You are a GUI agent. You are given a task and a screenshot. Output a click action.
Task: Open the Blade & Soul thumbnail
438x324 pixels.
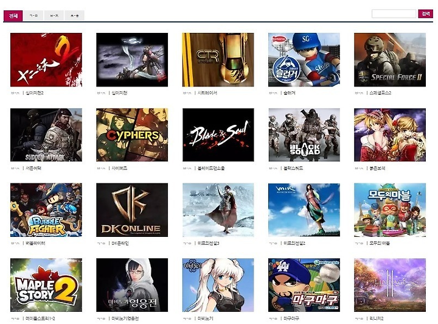tap(218, 135)
